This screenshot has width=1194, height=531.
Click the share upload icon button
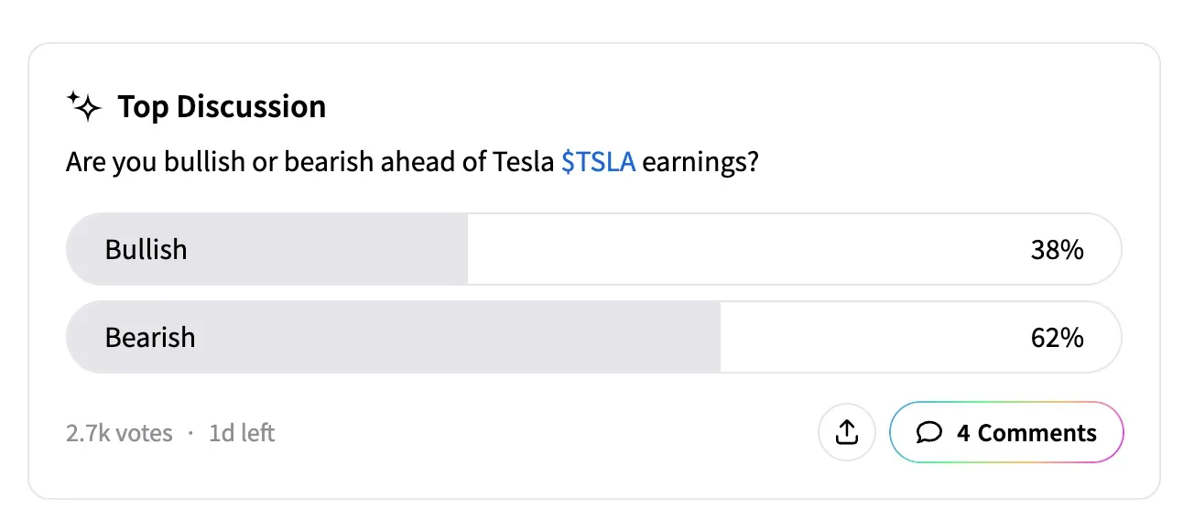[x=847, y=432]
